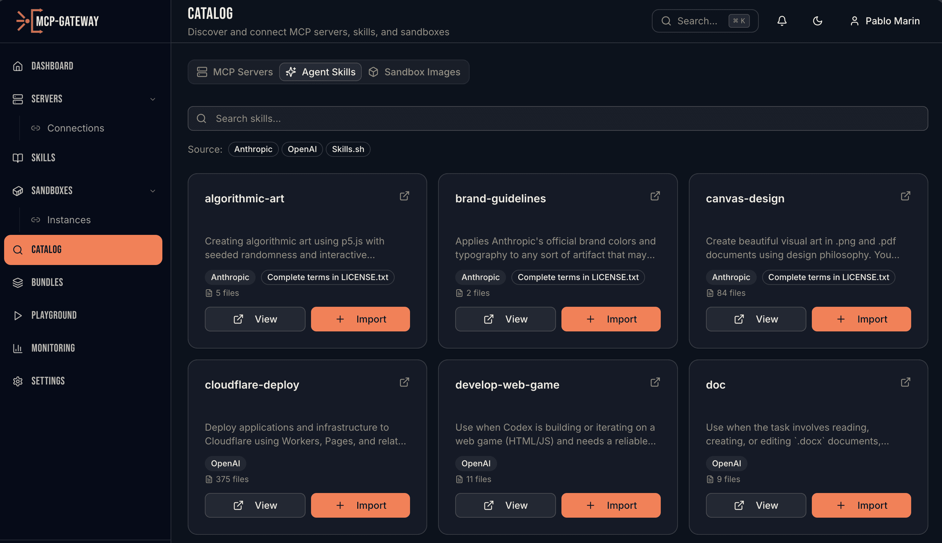942x543 pixels.
Task: Switch to the Sandbox Images tab
Action: click(415, 72)
